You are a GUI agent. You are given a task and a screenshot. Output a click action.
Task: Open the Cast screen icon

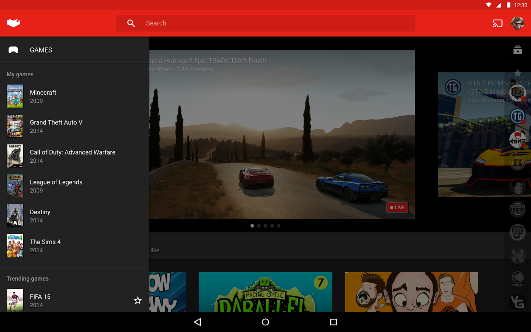498,23
